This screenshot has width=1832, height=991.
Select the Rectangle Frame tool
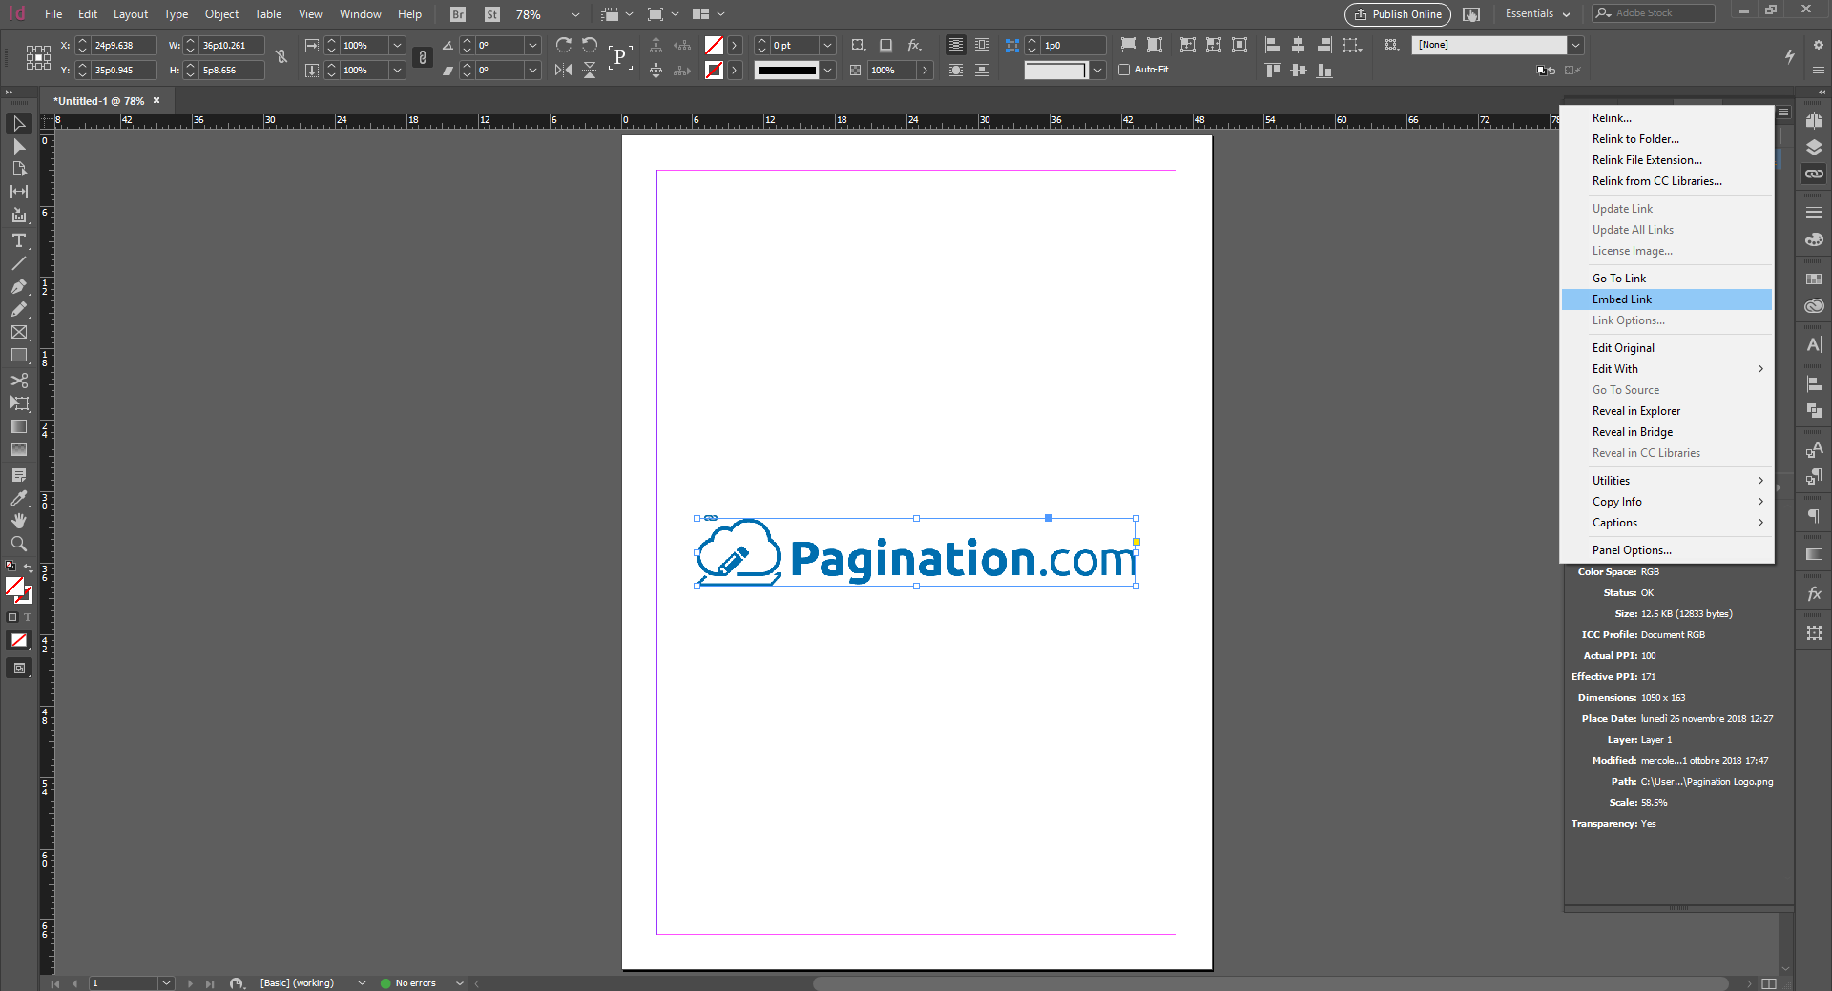(18, 332)
